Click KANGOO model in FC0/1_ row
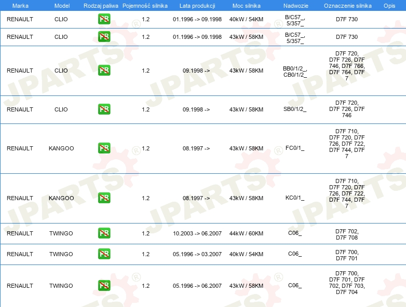The height and width of the screenshot is (307, 406). point(61,148)
